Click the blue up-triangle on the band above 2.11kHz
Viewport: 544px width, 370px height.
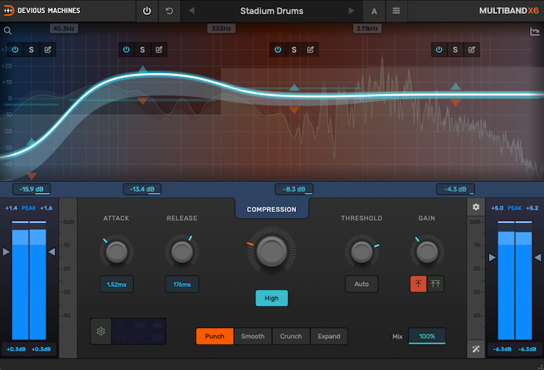tap(455, 86)
